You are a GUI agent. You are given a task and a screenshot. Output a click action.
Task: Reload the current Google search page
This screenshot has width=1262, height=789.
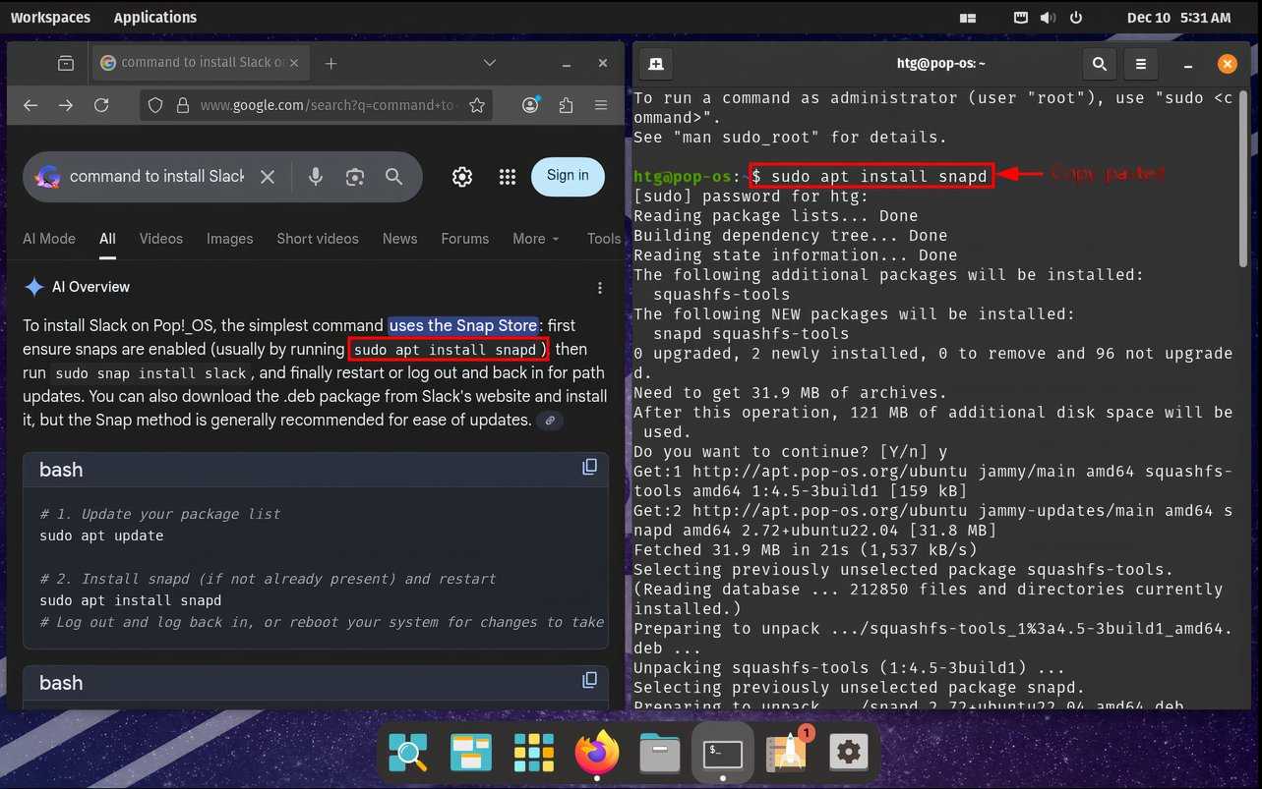101,105
